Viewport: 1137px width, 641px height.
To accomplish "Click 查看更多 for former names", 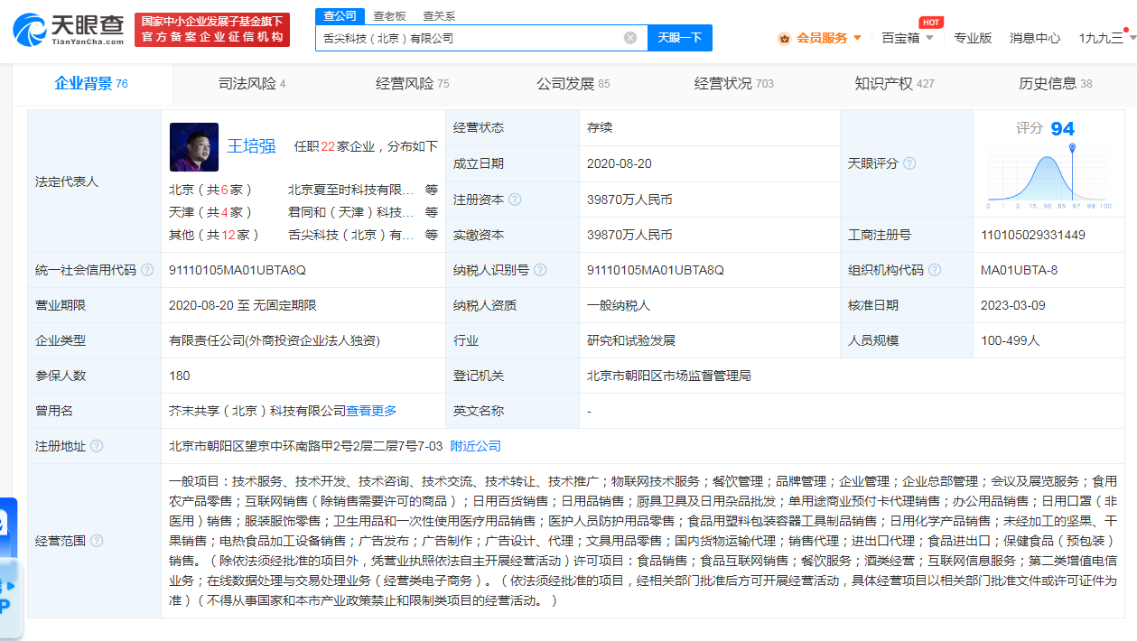I will (371, 411).
